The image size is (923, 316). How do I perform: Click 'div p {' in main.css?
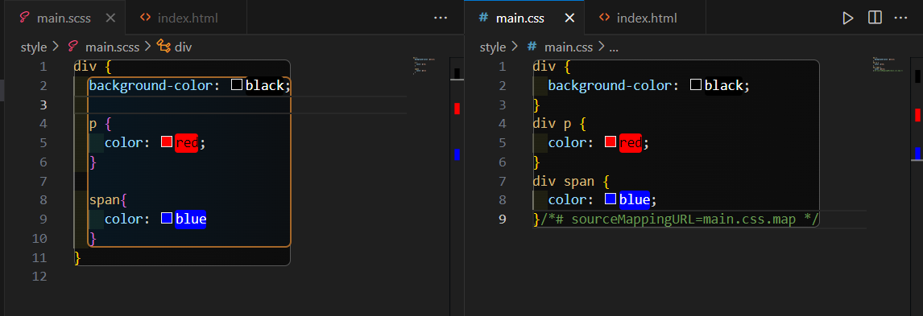click(x=560, y=124)
